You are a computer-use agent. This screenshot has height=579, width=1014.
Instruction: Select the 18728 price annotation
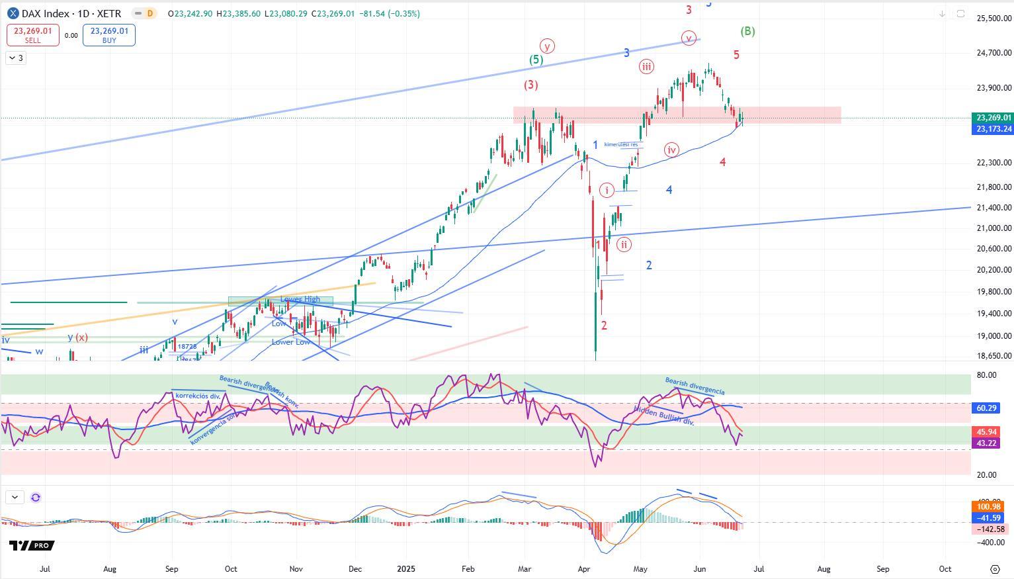[x=187, y=346]
